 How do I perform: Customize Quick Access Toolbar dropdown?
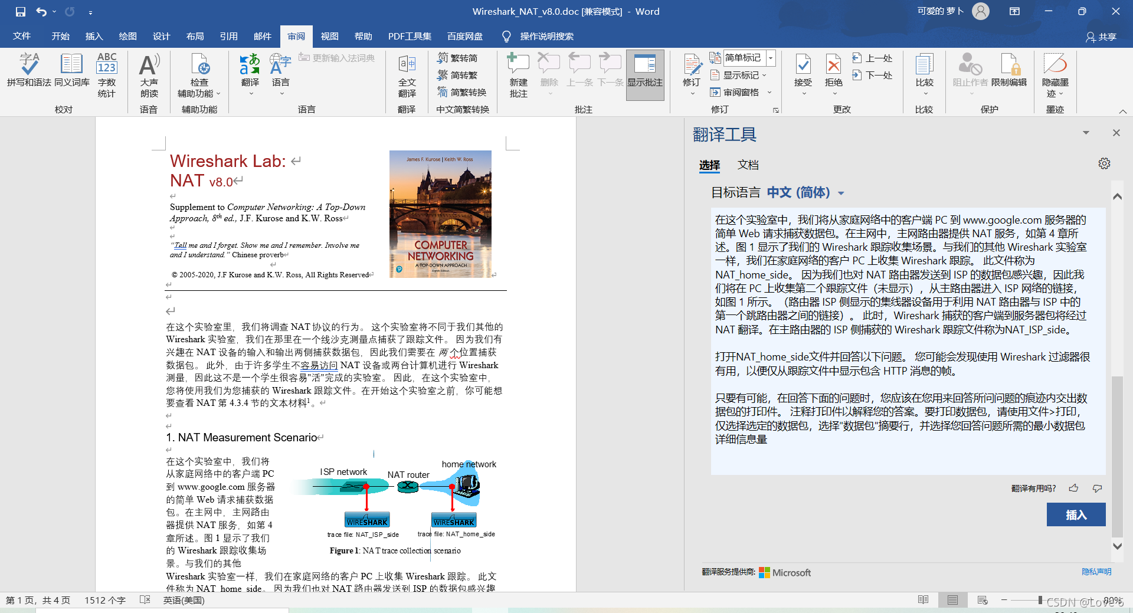pyautogui.click(x=90, y=12)
